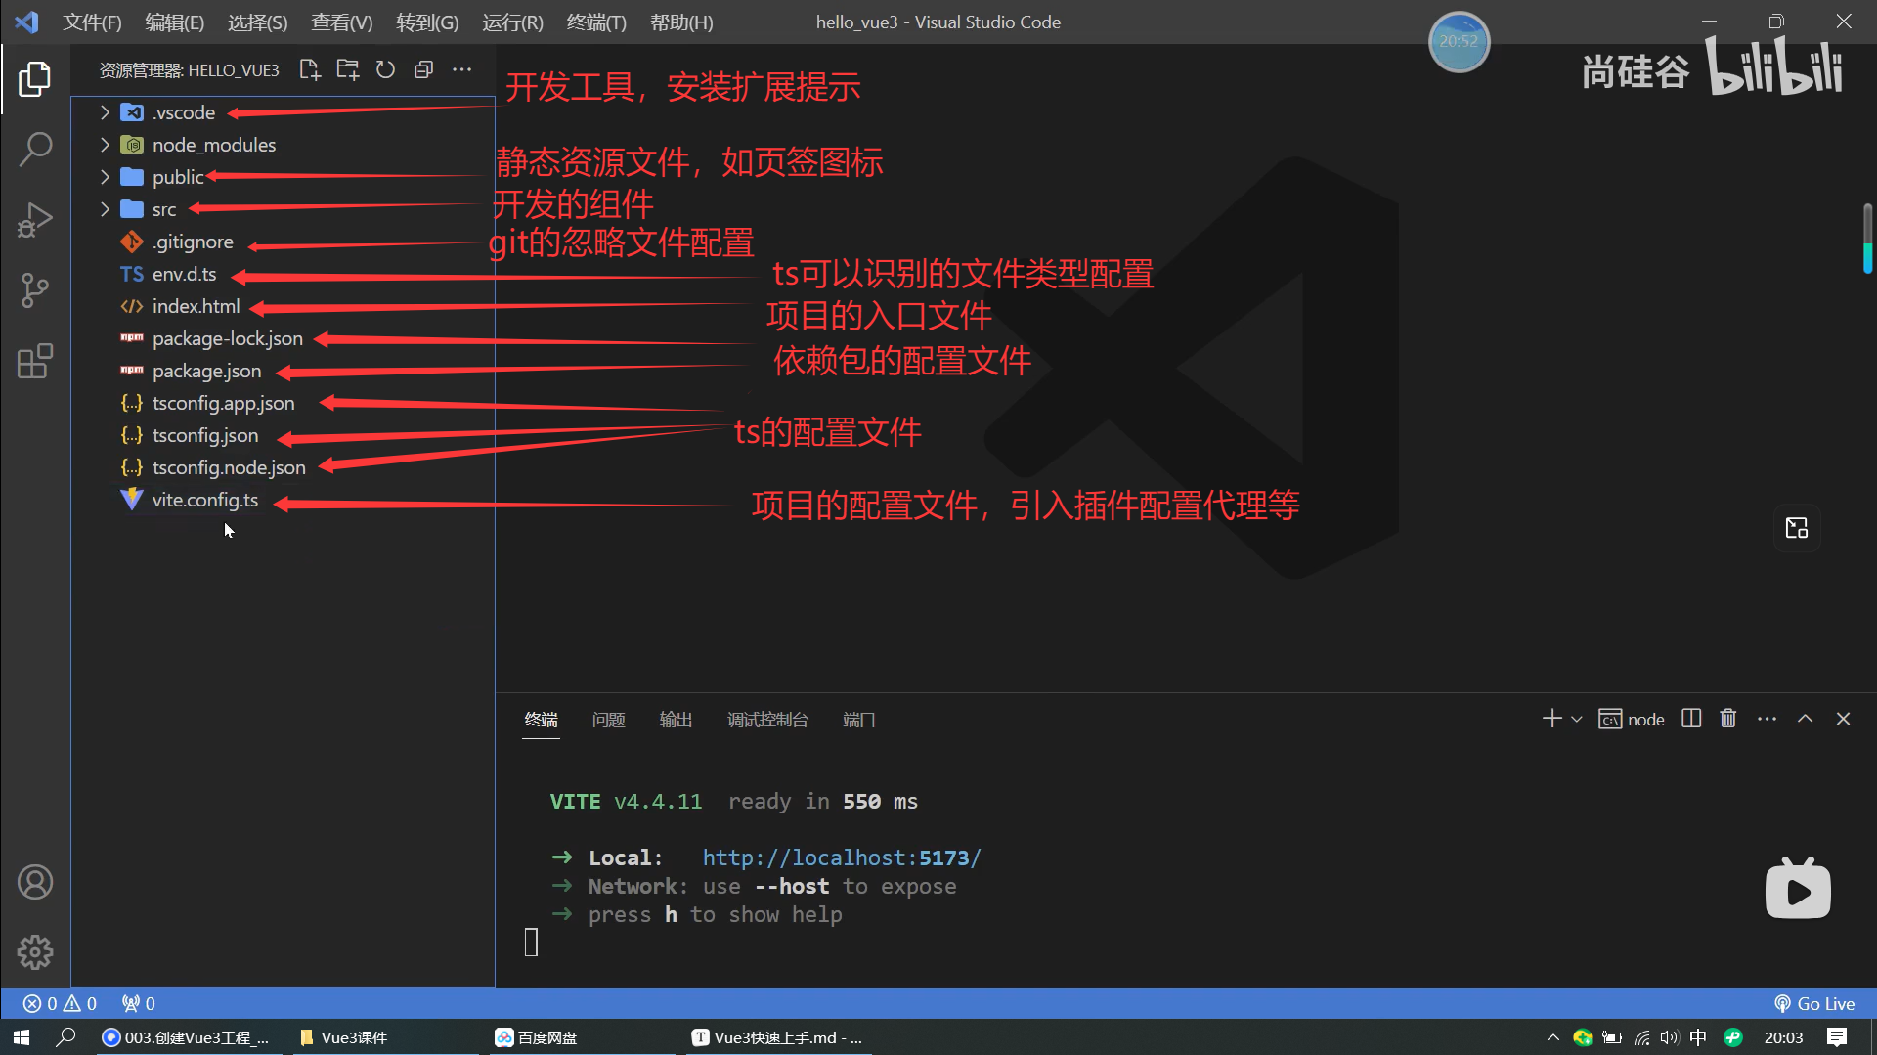Click Go Live in the status bar
The height and width of the screenshot is (1055, 1877).
tap(1814, 1003)
